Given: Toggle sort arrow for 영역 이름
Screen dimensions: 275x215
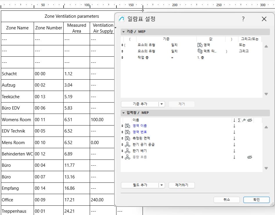Looking at the screenshot, I should [234, 126].
